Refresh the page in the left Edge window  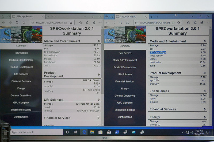[x=17, y=23]
